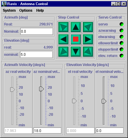Click the azwarning label

coord(107,31)
